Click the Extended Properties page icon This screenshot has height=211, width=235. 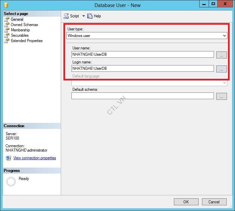[x=7, y=41]
